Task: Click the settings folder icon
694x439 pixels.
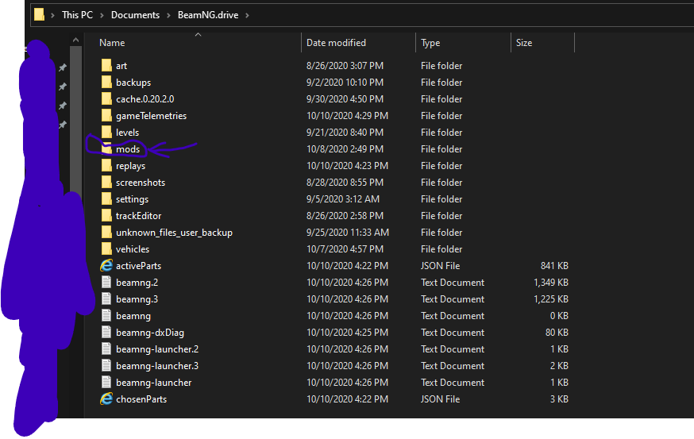Action: click(x=106, y=198)
